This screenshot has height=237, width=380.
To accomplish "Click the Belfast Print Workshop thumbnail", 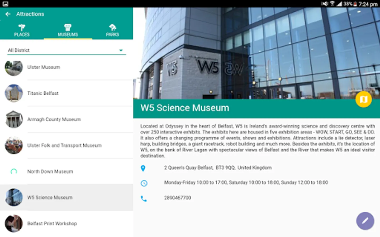I will point(14,224).
